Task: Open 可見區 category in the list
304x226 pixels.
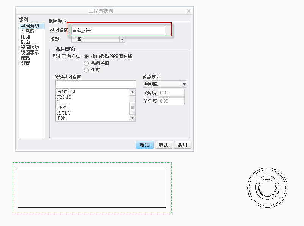Action: (27, 31)
